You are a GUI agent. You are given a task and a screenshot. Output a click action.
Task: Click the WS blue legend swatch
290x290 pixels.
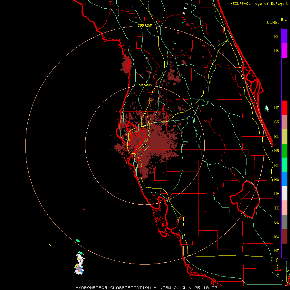(x=285, y=179)
